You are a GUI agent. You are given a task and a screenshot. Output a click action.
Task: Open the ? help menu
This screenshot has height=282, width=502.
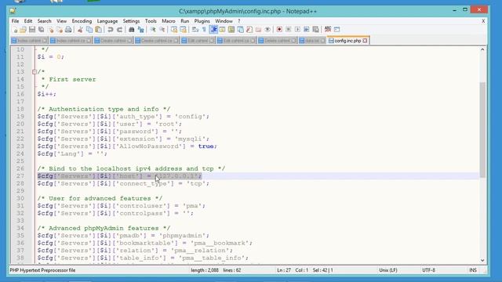[x=238, y=21]
